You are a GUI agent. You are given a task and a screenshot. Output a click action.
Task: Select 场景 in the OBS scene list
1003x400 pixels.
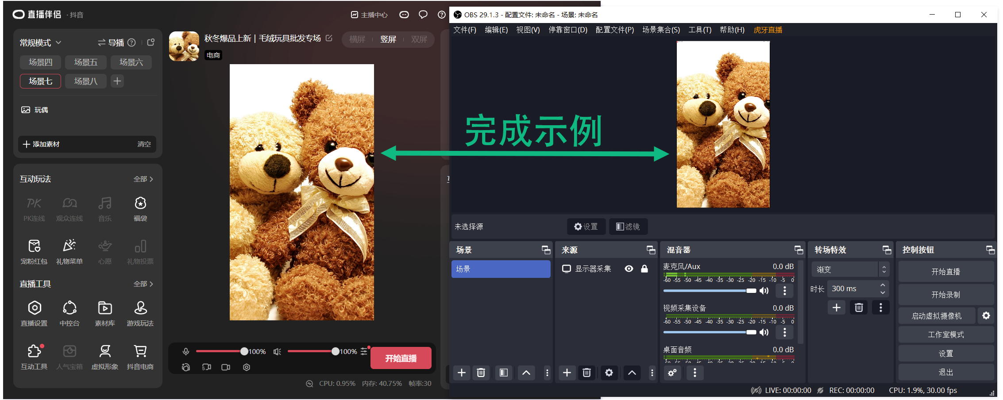501,269
